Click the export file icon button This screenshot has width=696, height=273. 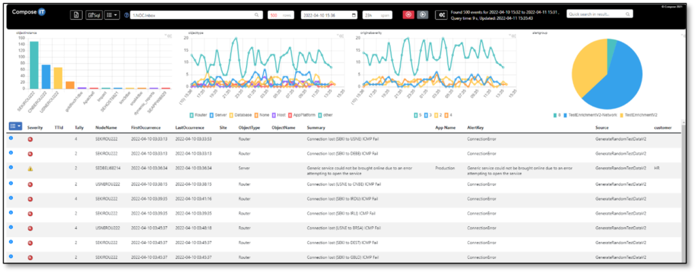pyautogui.click(x=76, y=14)
